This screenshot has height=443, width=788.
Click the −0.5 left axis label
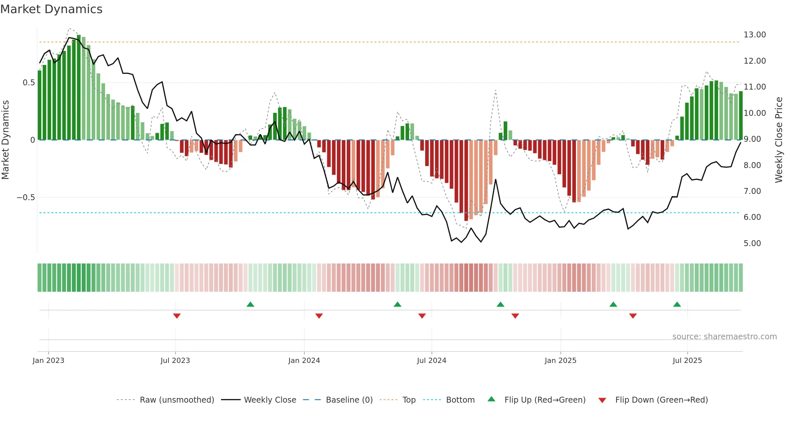tap(26, 198)
